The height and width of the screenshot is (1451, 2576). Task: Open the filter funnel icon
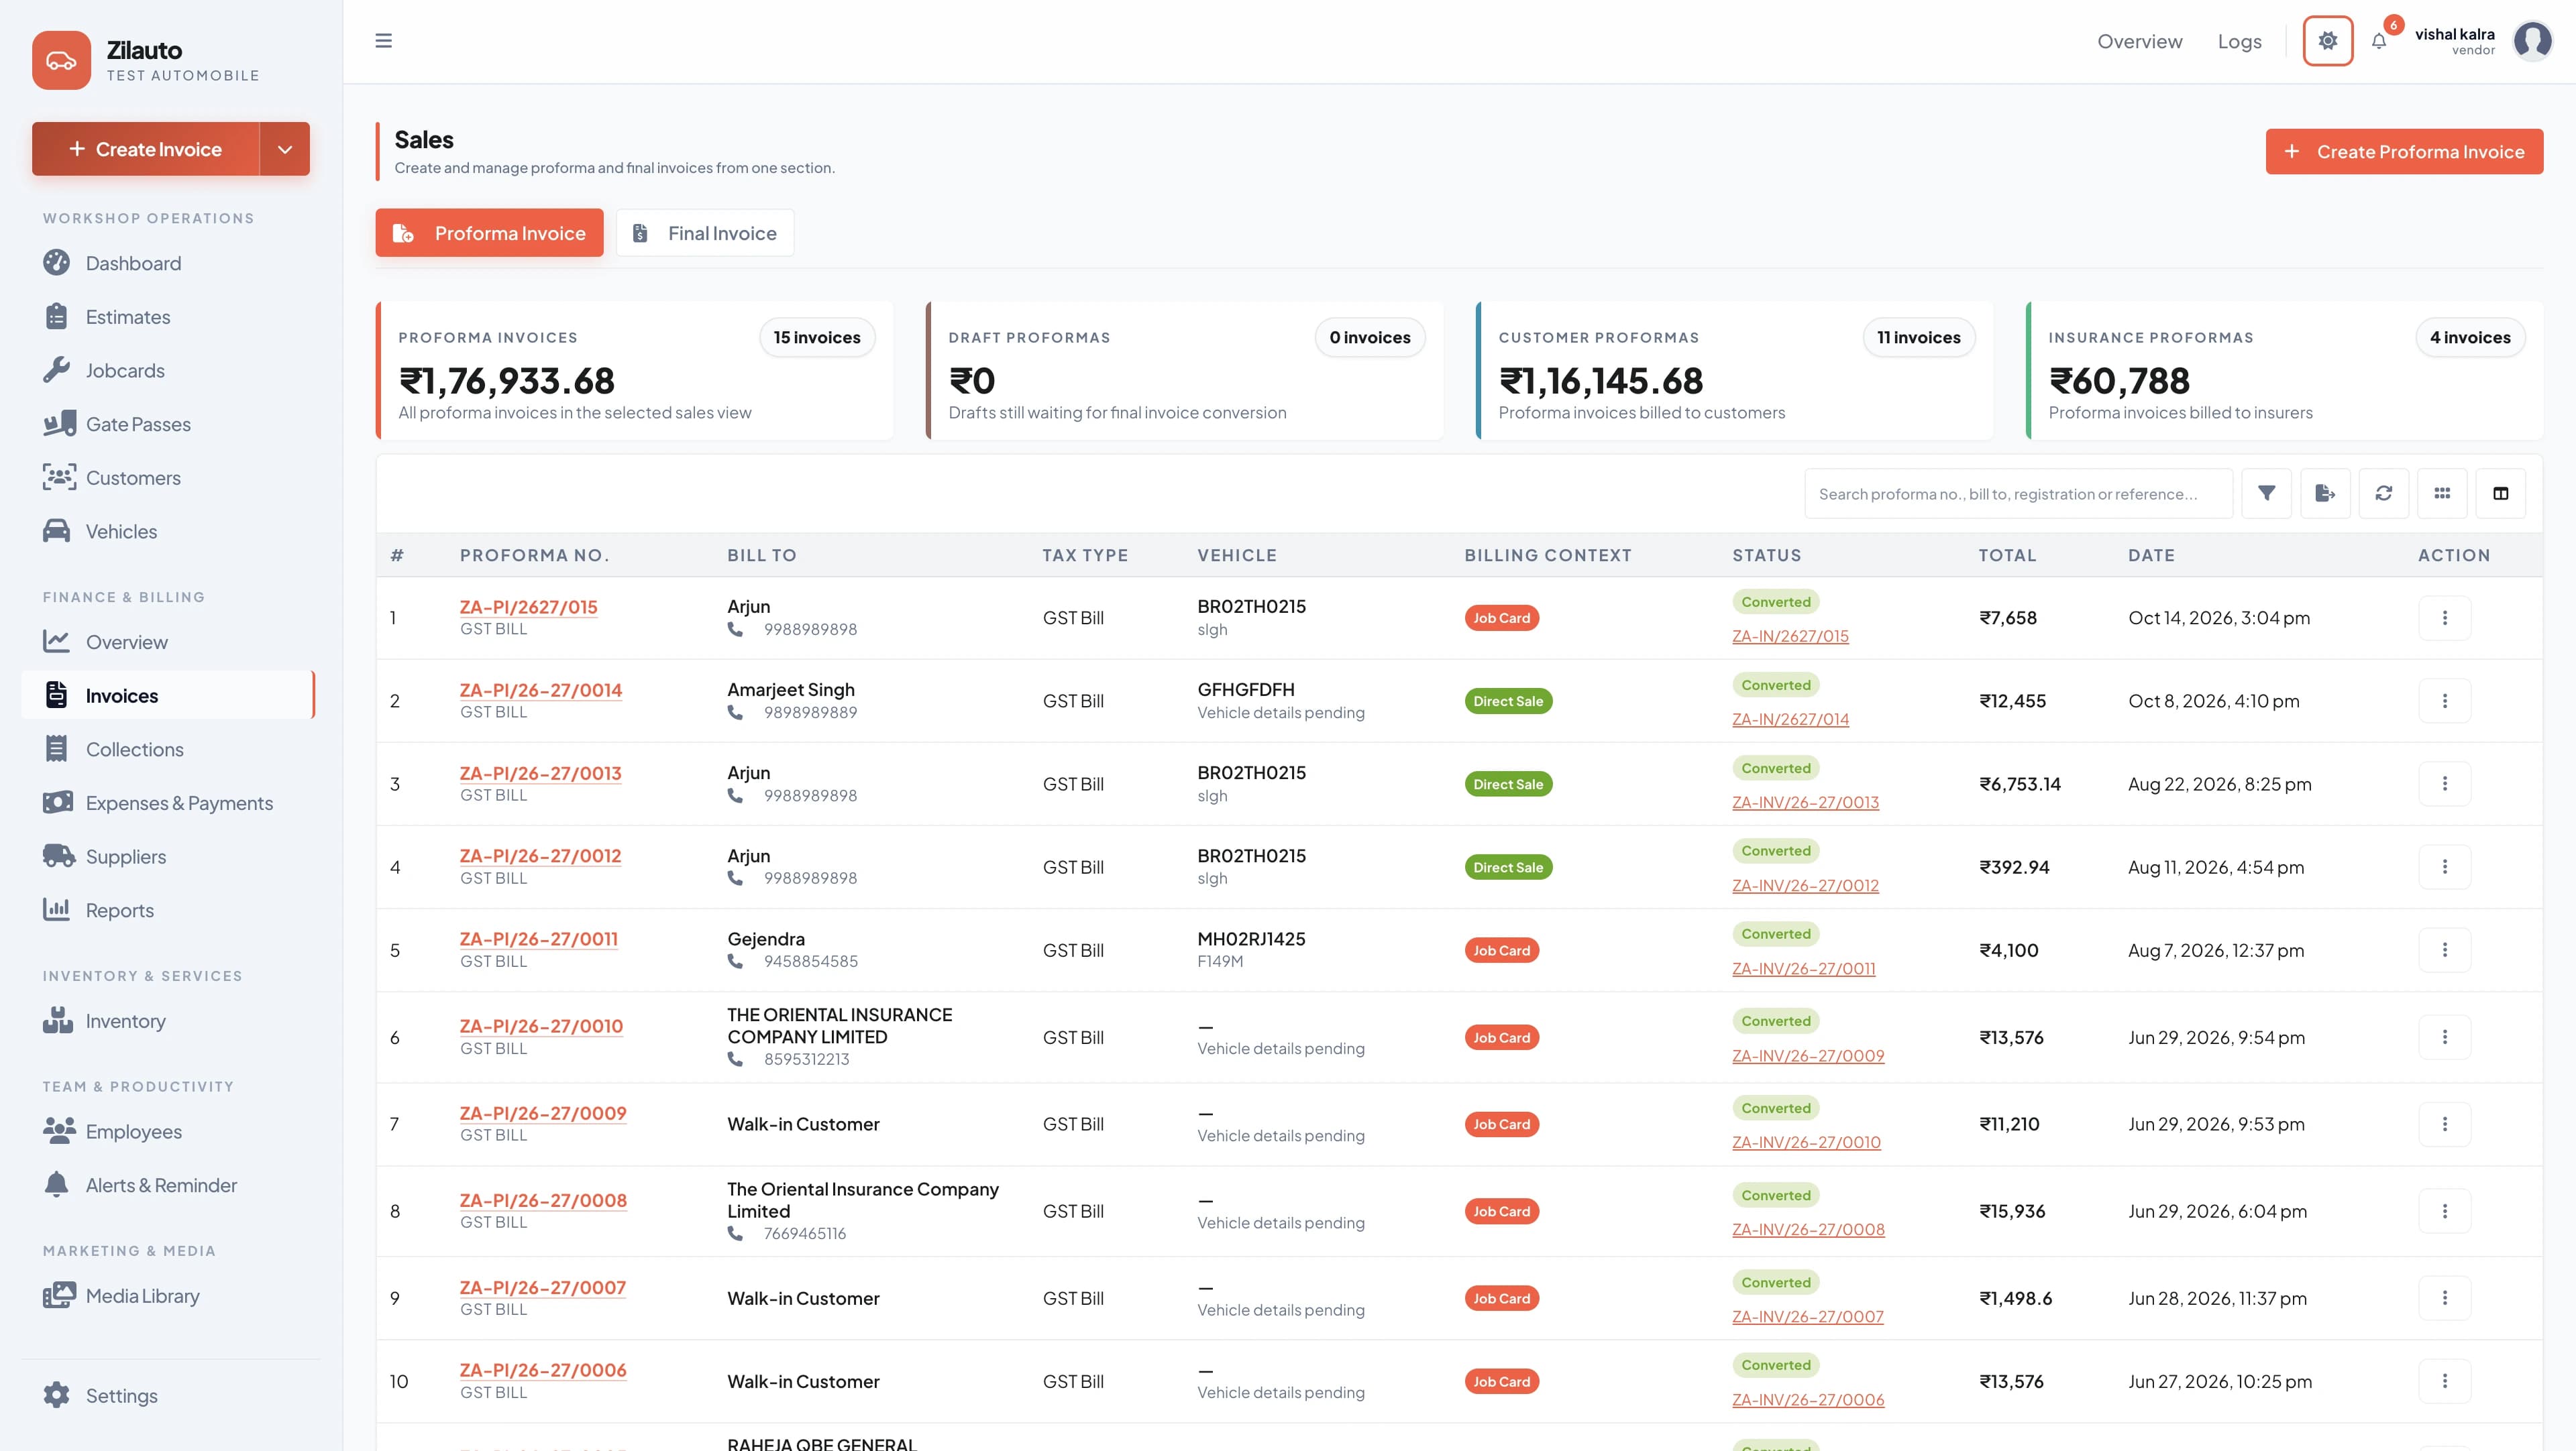coord(2266,494)
